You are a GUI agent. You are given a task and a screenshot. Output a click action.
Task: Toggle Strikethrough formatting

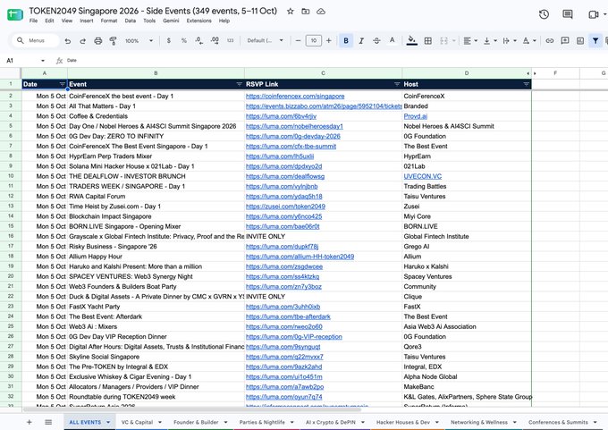(x=376, y=41)
